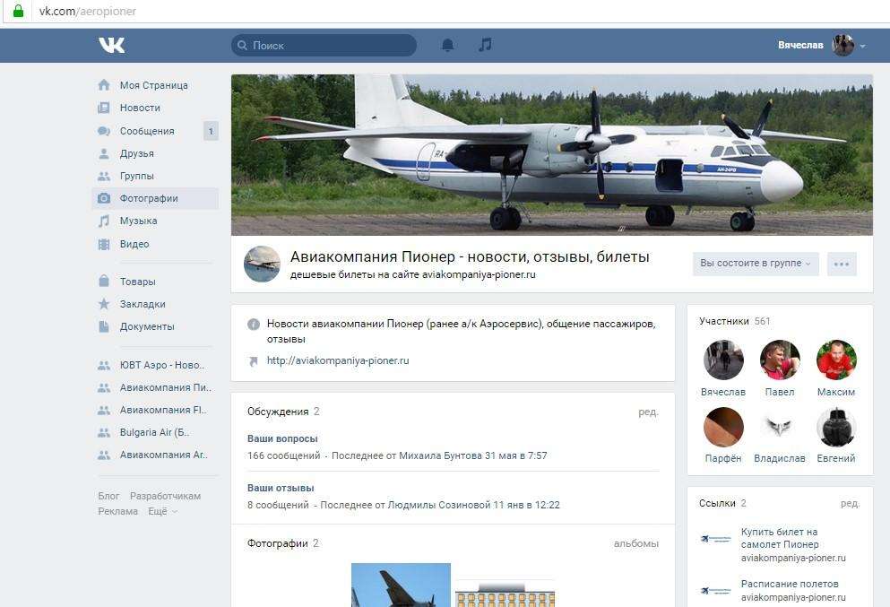The image size is (890, 607).
Task: Click the camera icon beside Фотографии
Action: pyautogui.click(x=104, y=198)
